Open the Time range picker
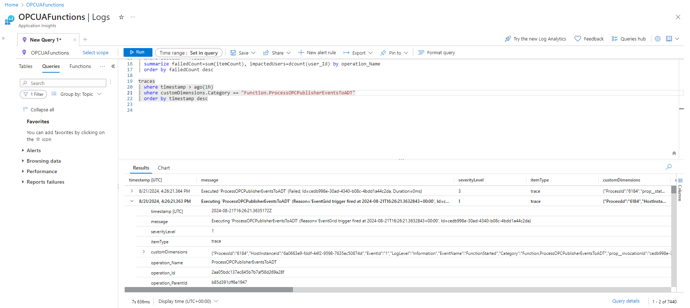Image resolution: width=690 pixels, height=308 pixels. (189, 53)
